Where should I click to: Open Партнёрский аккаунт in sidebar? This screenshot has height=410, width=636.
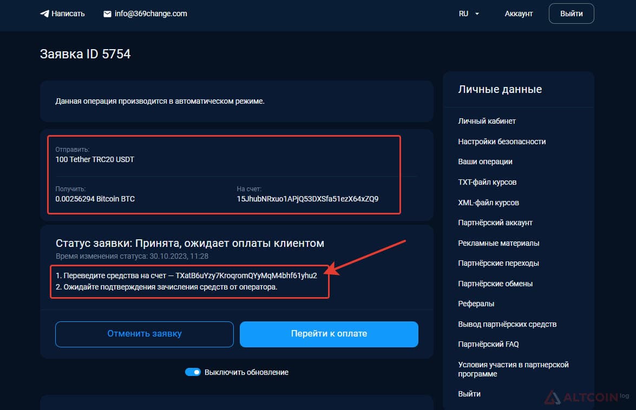coord(495,223)
